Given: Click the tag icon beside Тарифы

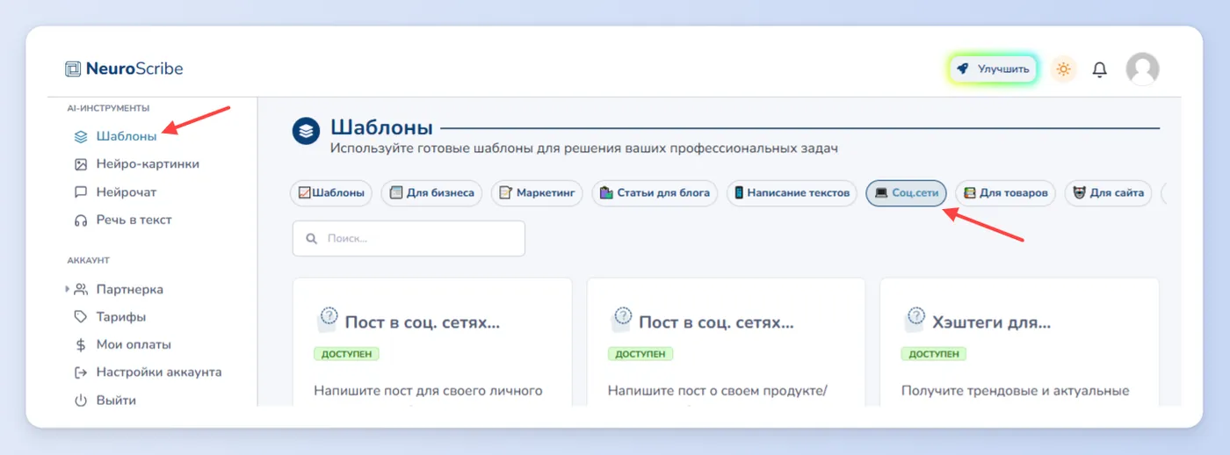Looking at the screenshot, I should (x=81, y=316).
